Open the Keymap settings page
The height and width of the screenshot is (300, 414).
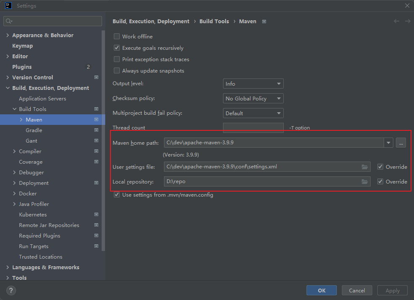(x=22, y=46)
